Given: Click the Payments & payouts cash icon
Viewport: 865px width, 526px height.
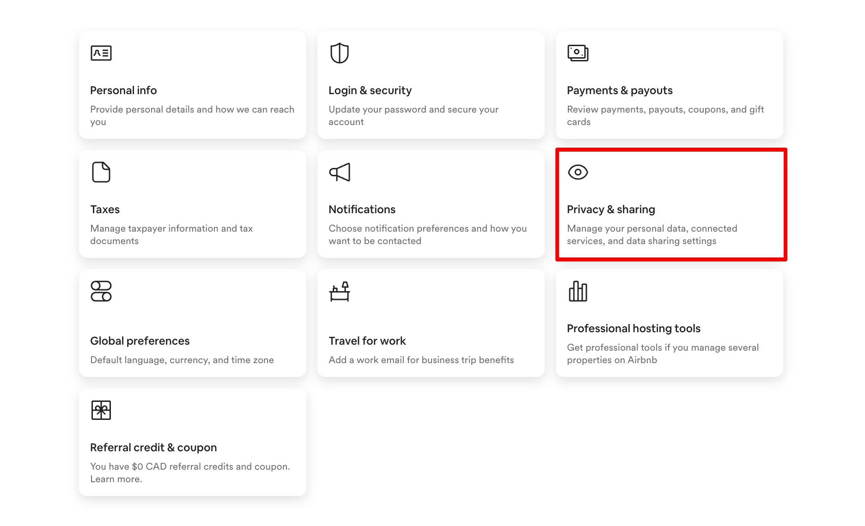Looking at the screenshot, I should [578, 53].
